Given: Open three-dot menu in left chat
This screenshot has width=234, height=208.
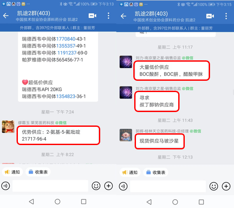Looking at the screenshot, I should [109, 16].
